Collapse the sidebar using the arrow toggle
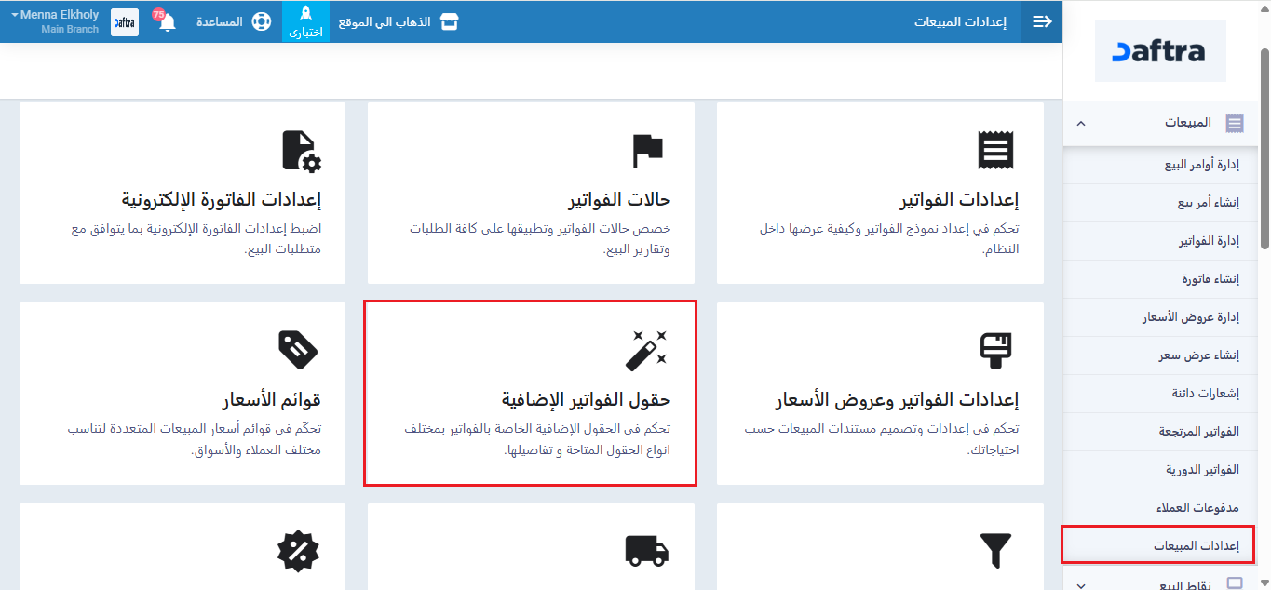Viewport: 1271px width, 590px height. 1042,21
